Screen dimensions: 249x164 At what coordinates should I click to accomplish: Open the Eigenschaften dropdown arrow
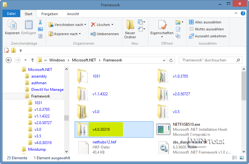tap(162, 37)
